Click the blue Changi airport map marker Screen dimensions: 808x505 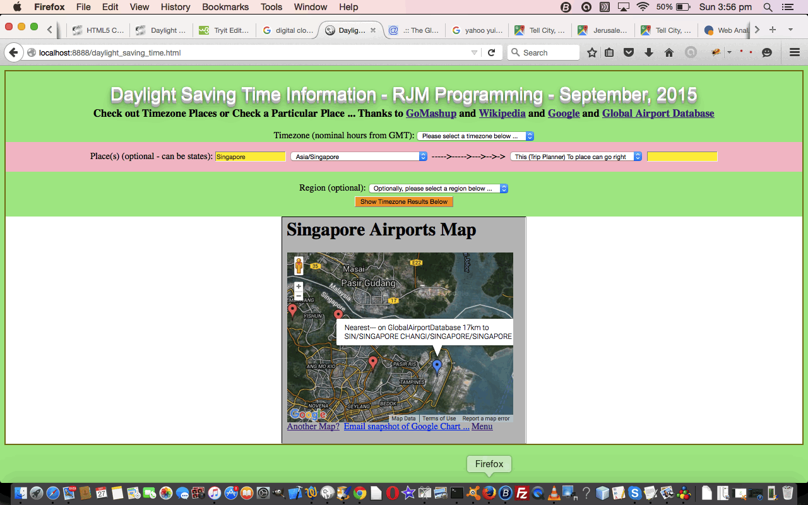pos(437,366)
